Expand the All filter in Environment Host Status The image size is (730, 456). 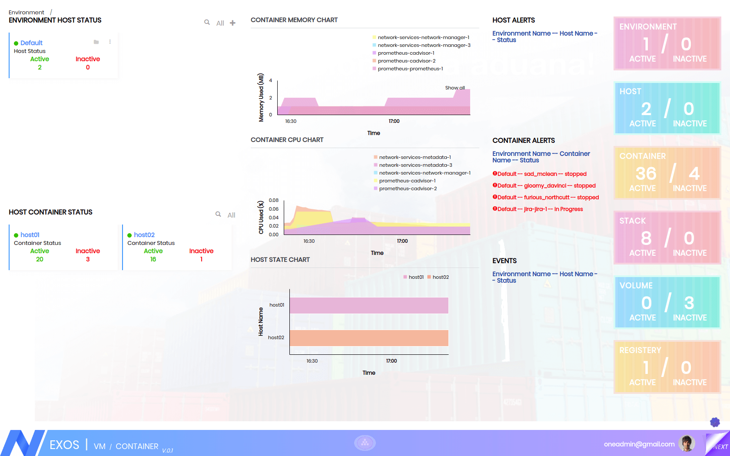click(x=220, y=23)
